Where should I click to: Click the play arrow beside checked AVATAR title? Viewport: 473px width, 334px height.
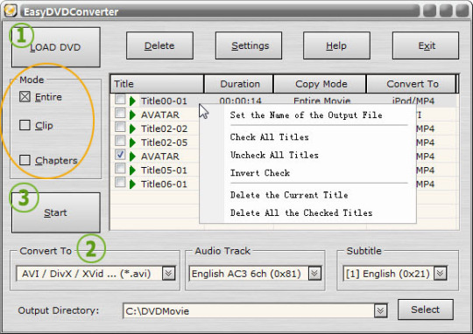[x=132, y=157]
